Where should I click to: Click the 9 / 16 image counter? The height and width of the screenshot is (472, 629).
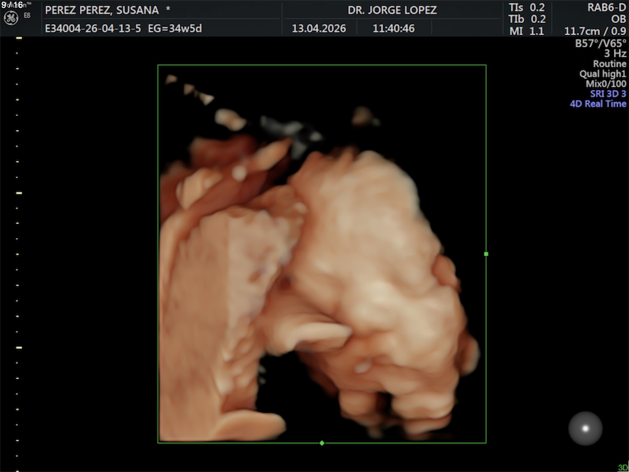[12, 5]
